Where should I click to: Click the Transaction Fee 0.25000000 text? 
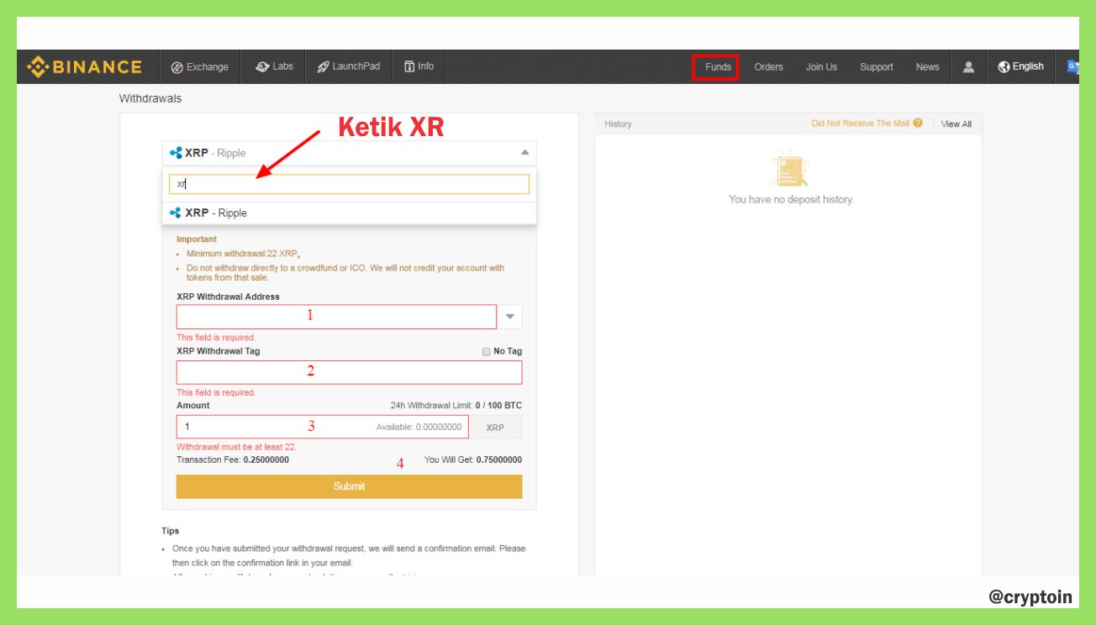point(233,460)
